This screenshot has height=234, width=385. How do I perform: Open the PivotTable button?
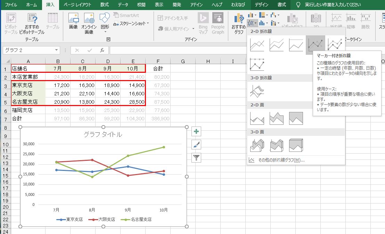[11, 24]
